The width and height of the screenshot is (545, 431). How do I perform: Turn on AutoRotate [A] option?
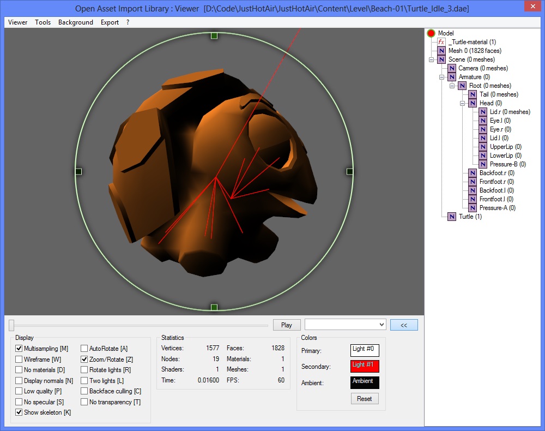[x=84, y=349]
